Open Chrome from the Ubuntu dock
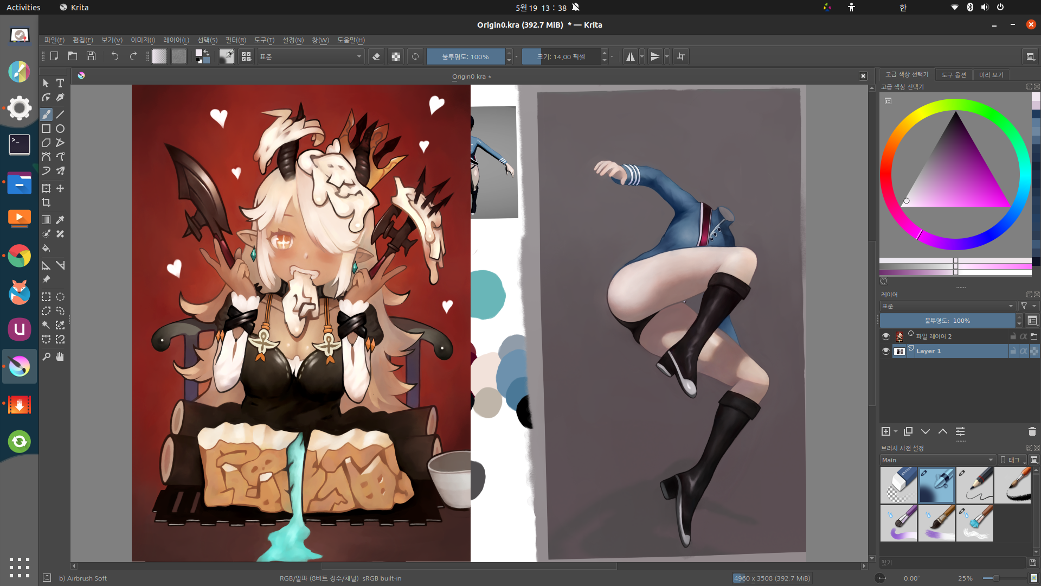The width and height of the screenshot is (1041, 586). click(20, 256)
